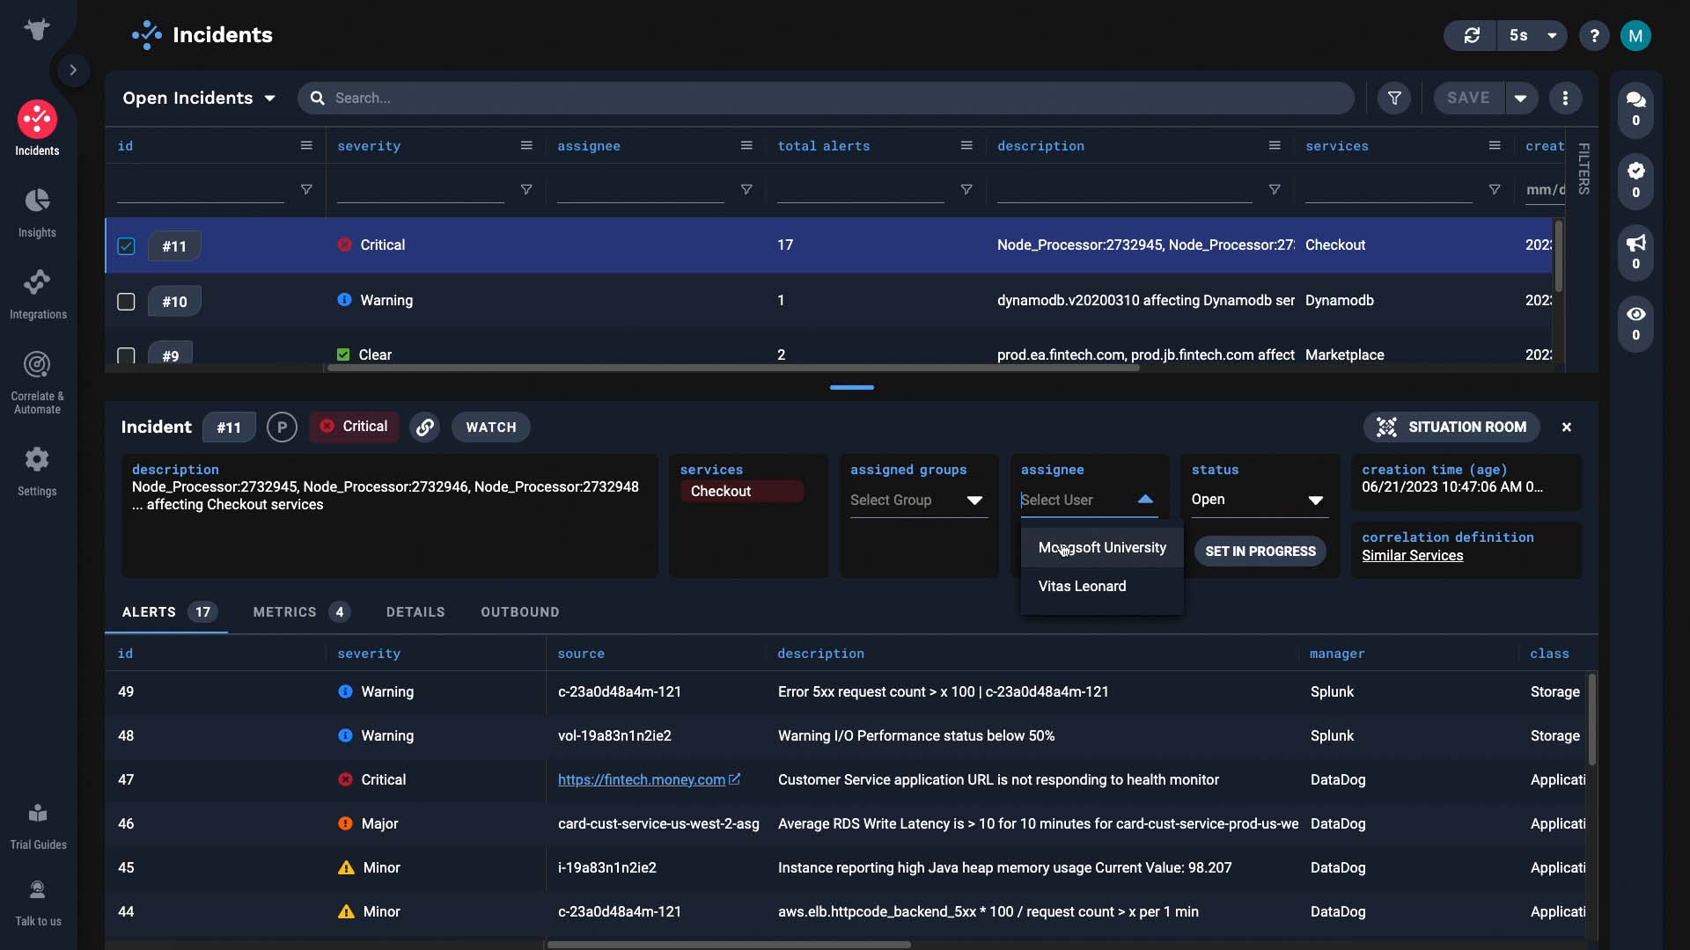
Task: Open the fintech.money.com source link
Action: [x=648, y=780]
